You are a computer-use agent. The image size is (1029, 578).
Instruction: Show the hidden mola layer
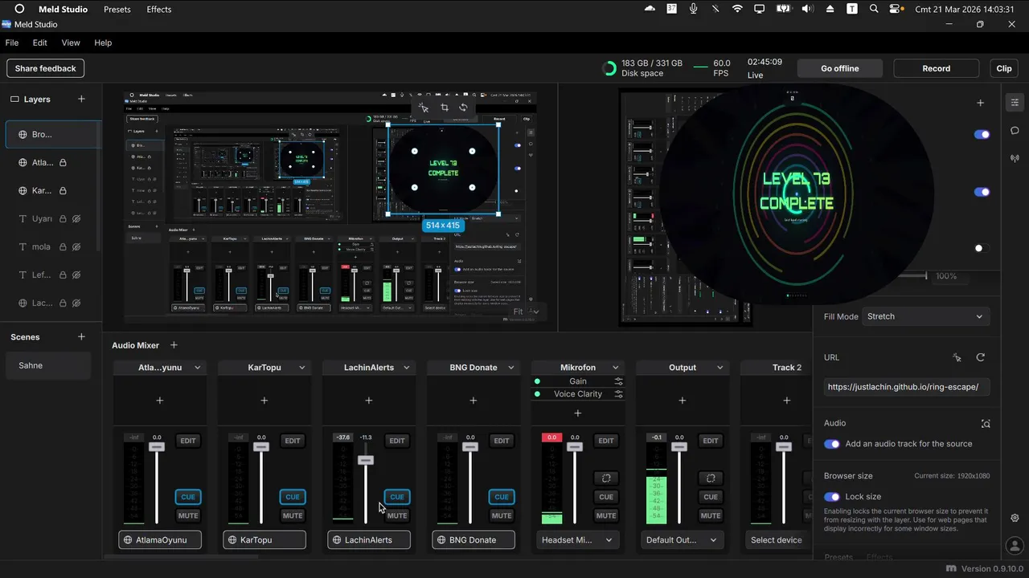coord(76,246)
